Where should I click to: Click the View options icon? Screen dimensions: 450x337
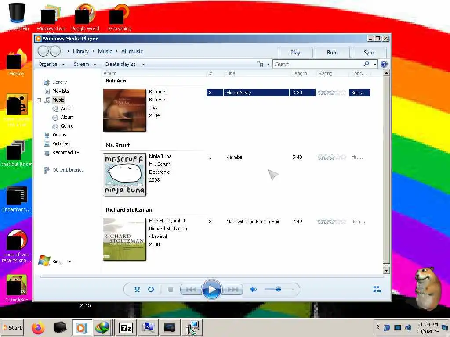260,64
